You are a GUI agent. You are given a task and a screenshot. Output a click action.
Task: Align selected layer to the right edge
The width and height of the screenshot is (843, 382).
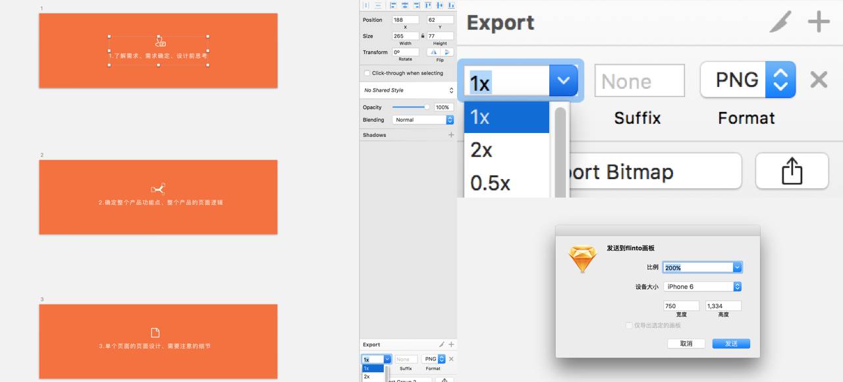click(417, 5)
